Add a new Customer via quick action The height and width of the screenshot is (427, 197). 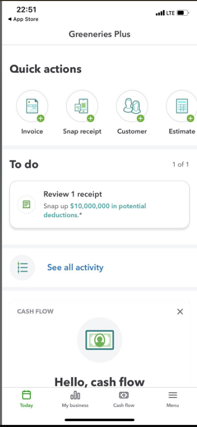(132, 106)
